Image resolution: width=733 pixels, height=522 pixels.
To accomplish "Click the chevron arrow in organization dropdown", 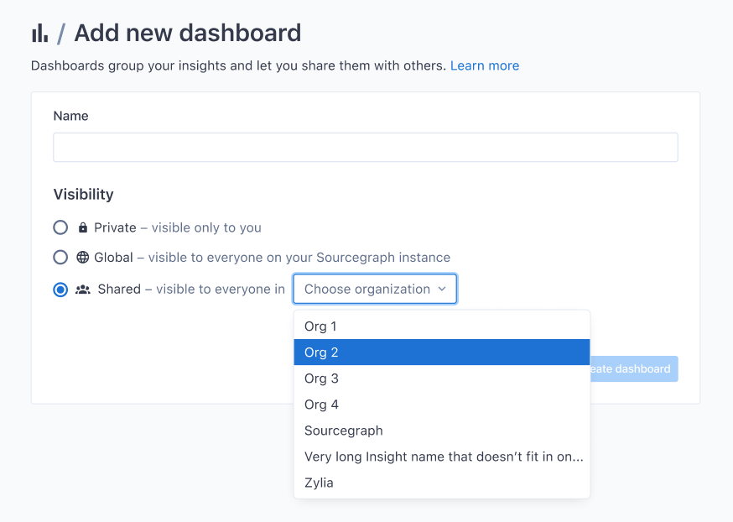I will click(442, 289).
